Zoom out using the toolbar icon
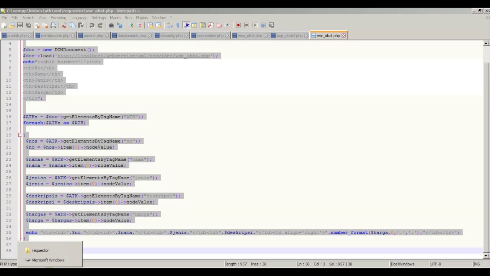490x276 pixels. pos(139,25)
